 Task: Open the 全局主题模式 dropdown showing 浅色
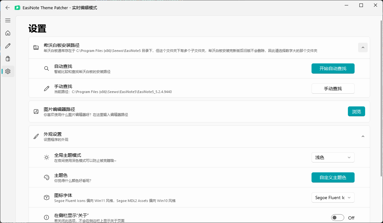click(x=333, y=157)
